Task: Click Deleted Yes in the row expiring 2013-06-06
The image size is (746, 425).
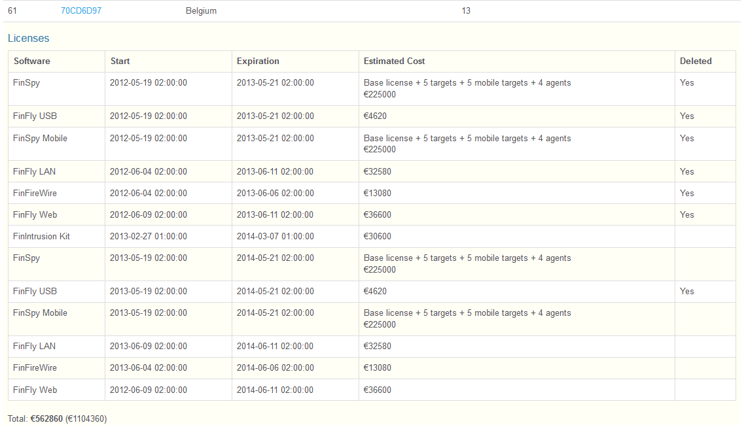Action: pyautogui.click(x=686, y=193)
